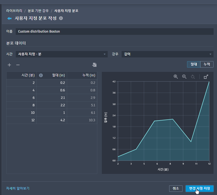
Task: Click the time cell with value 6
Action: 21,98
